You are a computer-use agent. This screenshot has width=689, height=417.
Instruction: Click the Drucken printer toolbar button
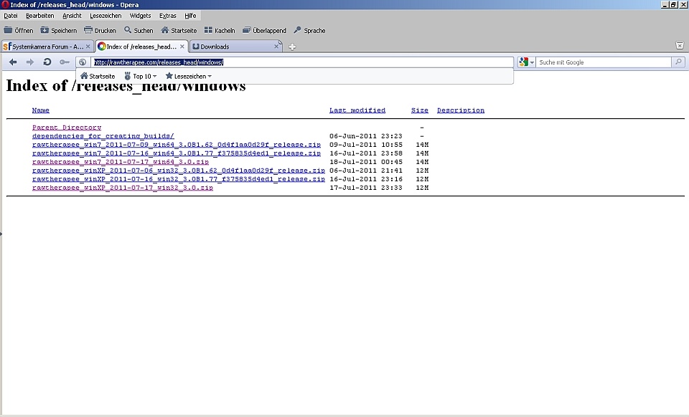pyautogui.click(x=100, y=31)
